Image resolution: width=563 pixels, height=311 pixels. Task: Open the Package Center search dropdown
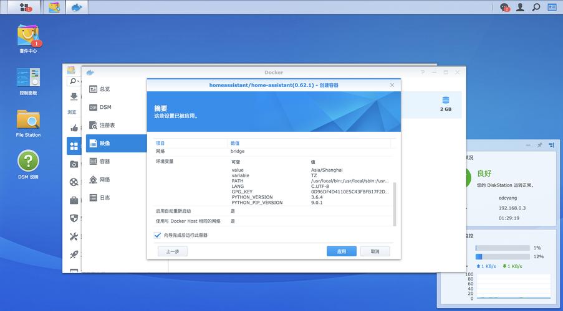(74, 81)
